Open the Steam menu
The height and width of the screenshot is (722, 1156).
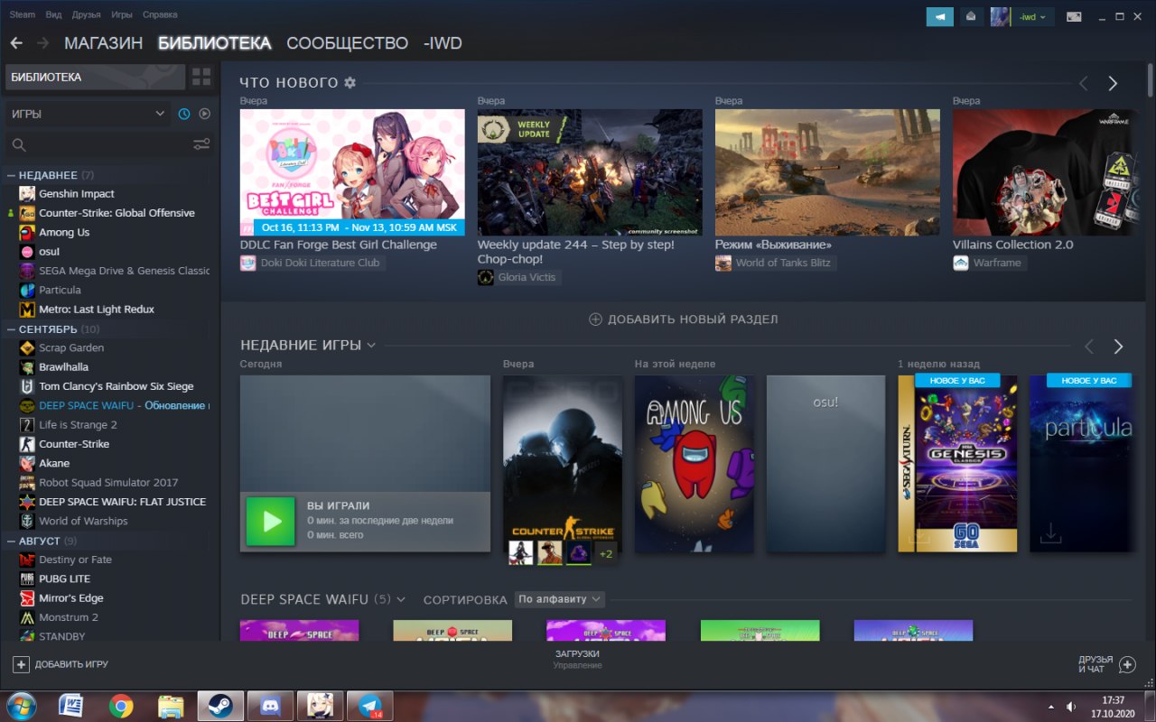(x=23, y=14)
